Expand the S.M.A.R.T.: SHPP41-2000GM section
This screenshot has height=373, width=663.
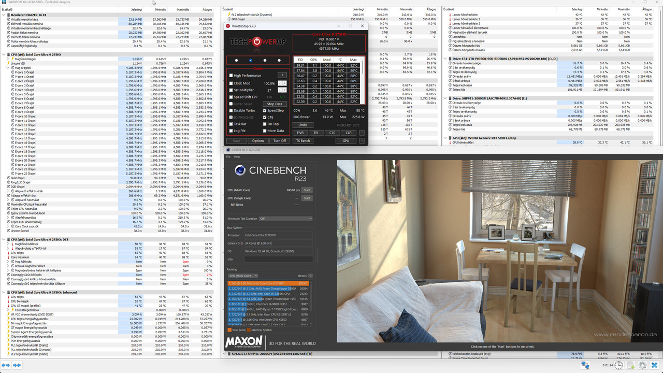click(x=224, y=354)
